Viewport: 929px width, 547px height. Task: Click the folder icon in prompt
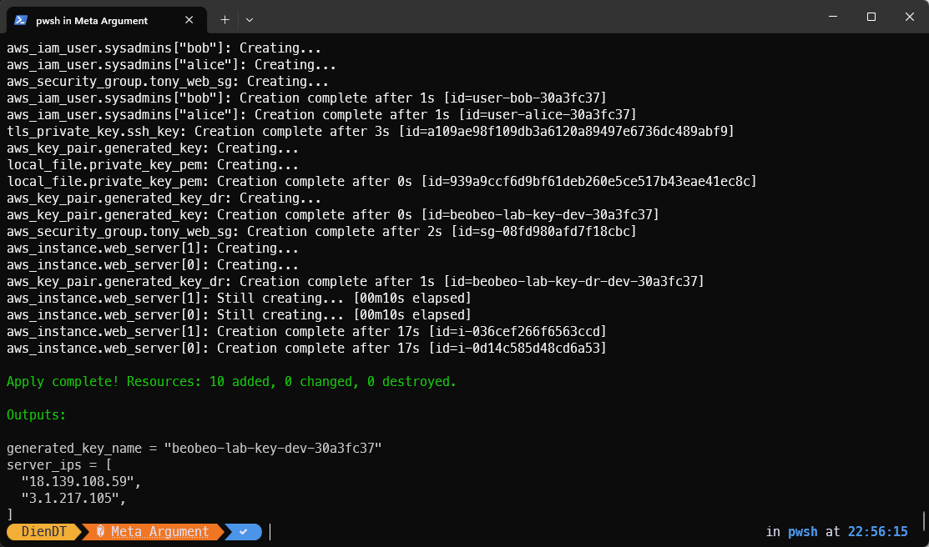pos(100,531)
